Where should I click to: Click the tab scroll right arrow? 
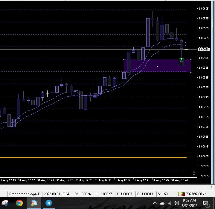tap(211, 187)
